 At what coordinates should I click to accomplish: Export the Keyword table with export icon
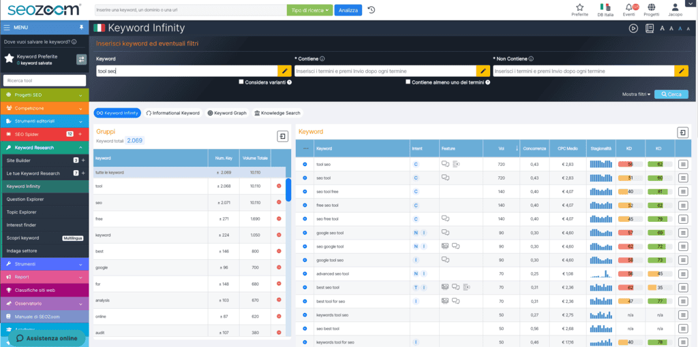click(682, 133)
